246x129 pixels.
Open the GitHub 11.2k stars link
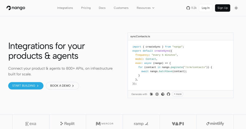pyautogui.click(x=191, y=8)
